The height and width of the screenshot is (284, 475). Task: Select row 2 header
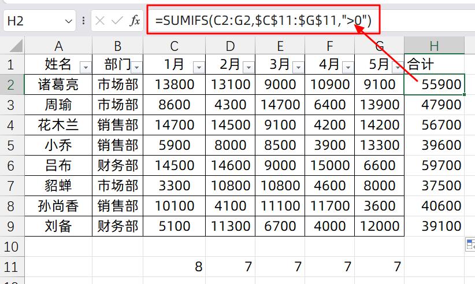pos(12,84)
